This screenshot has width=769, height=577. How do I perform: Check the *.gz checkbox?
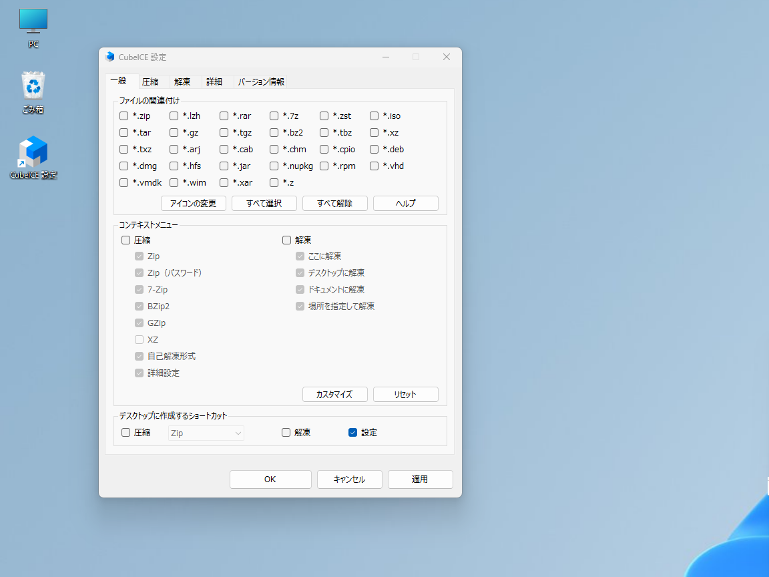(x=174, y=132)
